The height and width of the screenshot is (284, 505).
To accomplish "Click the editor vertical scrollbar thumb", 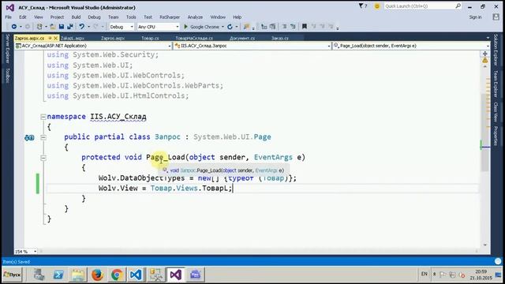I will point(485,132).
